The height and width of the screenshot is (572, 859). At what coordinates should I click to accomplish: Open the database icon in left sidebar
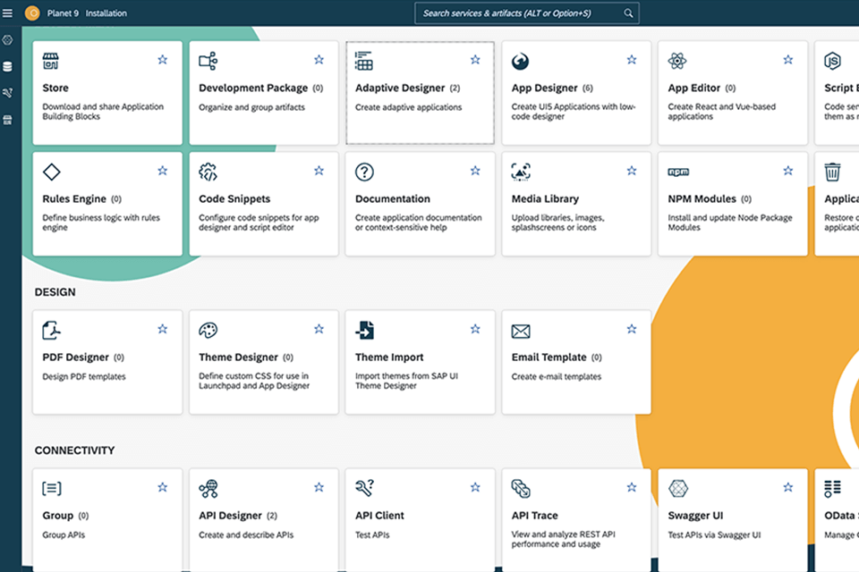[x=8, y=67]
